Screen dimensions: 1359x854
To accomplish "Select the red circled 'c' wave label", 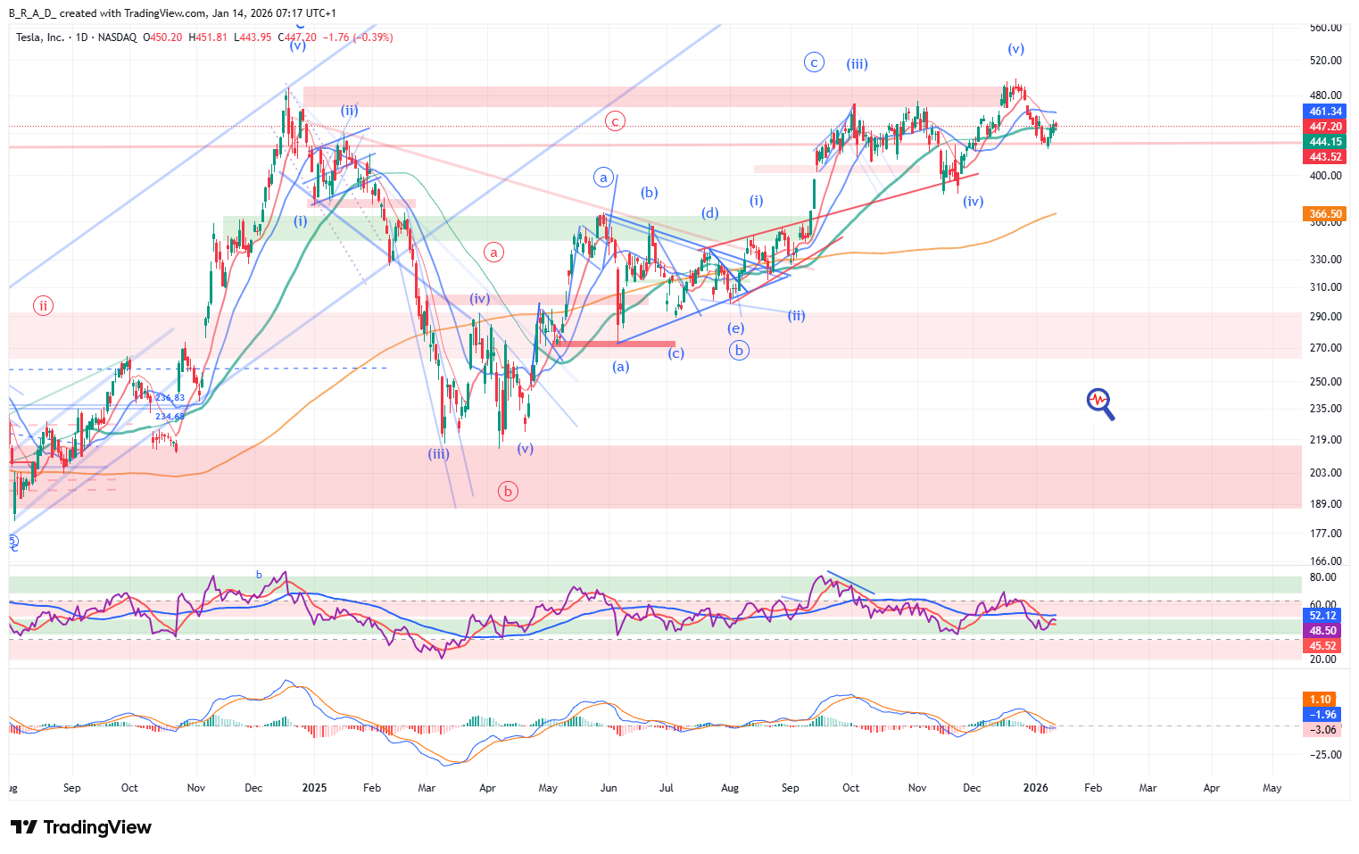I will pos(615,121).
